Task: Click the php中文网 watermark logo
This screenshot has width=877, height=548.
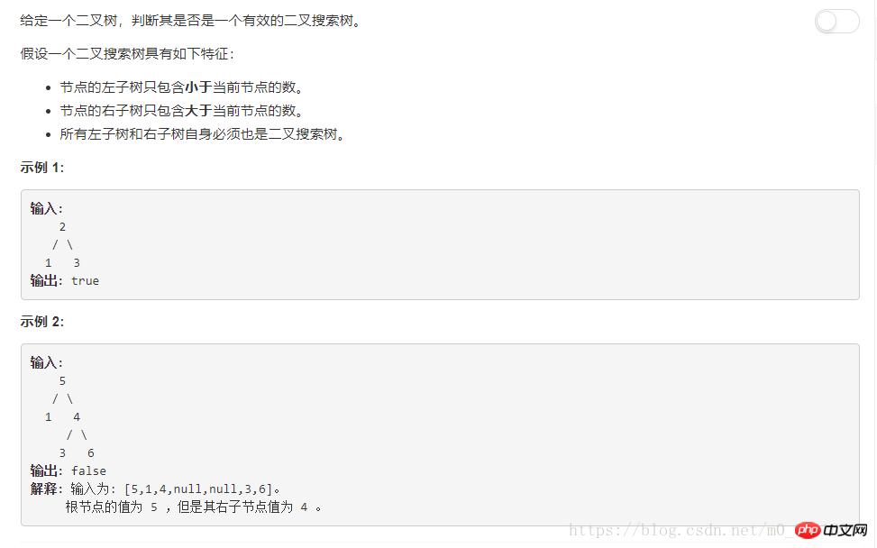Action: coord(832,530)
